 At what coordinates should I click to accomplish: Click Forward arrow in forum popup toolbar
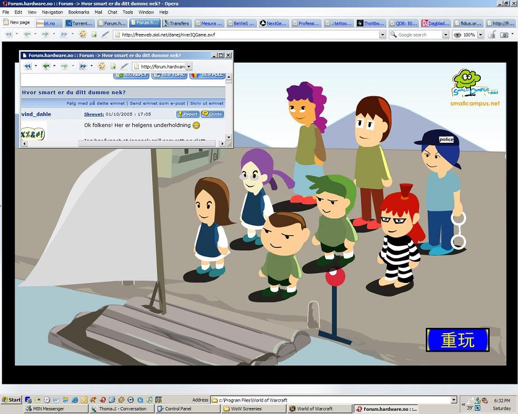tap(64, 66)
